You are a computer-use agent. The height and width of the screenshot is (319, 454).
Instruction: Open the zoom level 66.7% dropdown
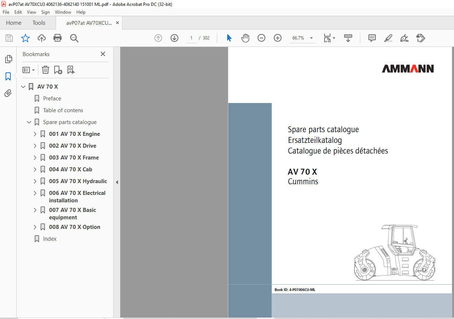(311, 38)
